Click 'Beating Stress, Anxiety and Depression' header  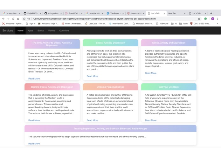tap(52, 87)
